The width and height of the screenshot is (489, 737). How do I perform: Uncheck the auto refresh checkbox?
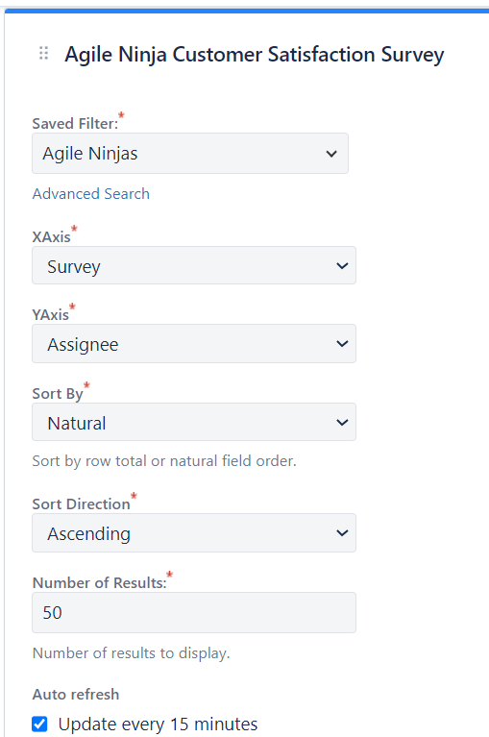coord(39,724)
